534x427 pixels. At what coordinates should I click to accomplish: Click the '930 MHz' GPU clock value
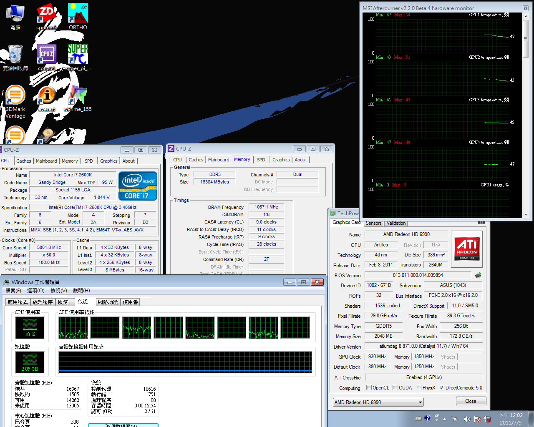[x=377, y=357]
